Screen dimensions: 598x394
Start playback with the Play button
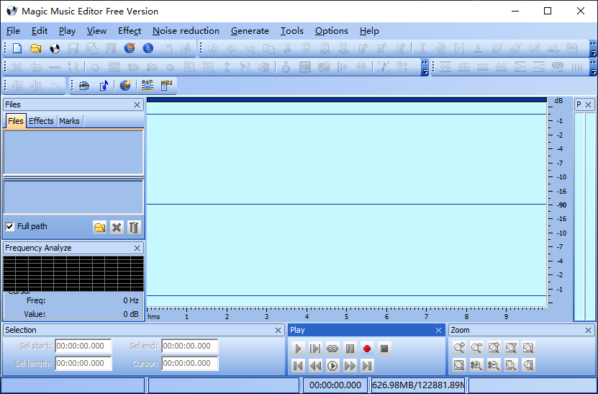(x=298, y=349)
